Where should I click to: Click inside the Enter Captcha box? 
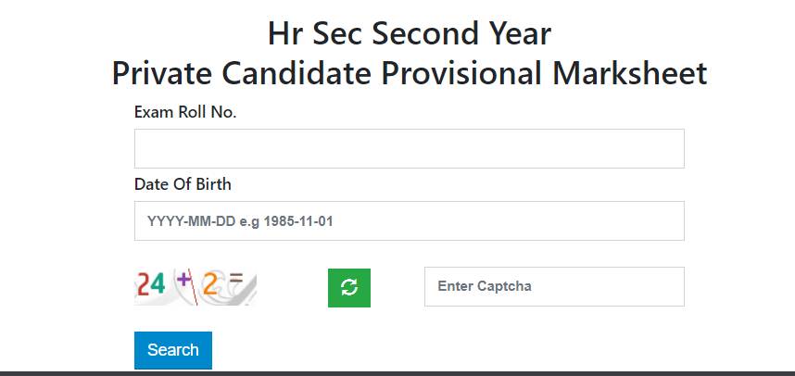click(554, 286)
